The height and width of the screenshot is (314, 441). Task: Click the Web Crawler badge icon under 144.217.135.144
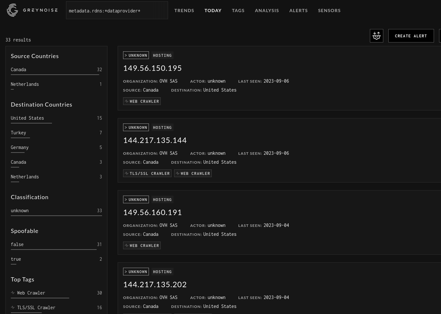tap(178, 173)
